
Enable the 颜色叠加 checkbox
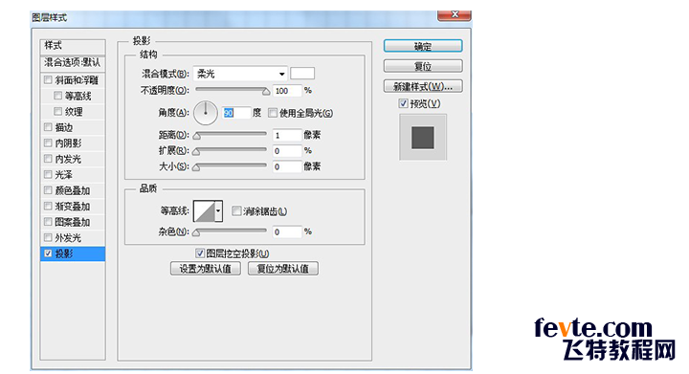coord(48,190)
